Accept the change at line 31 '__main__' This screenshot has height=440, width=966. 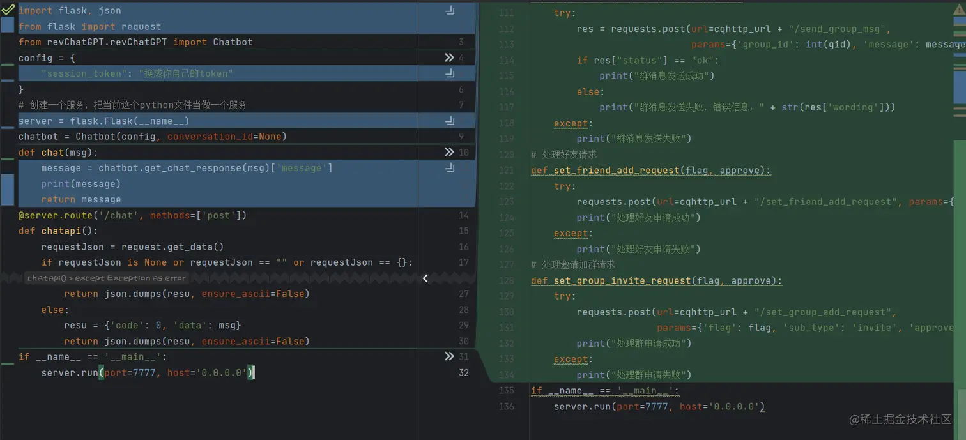[449, 356]
